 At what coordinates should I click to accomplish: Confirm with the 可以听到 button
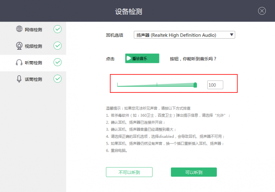194,172
